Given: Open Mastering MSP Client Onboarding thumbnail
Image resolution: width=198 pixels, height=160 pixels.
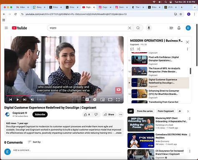Looking at the screenshot, I should click(x=141, y=124).
